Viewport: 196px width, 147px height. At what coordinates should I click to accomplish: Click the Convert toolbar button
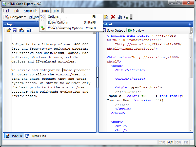click(x=14, y=17)
